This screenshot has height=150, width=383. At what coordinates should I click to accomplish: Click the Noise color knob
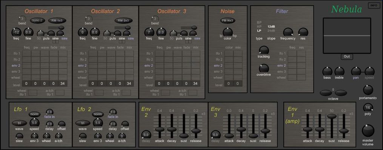point(228,32)
